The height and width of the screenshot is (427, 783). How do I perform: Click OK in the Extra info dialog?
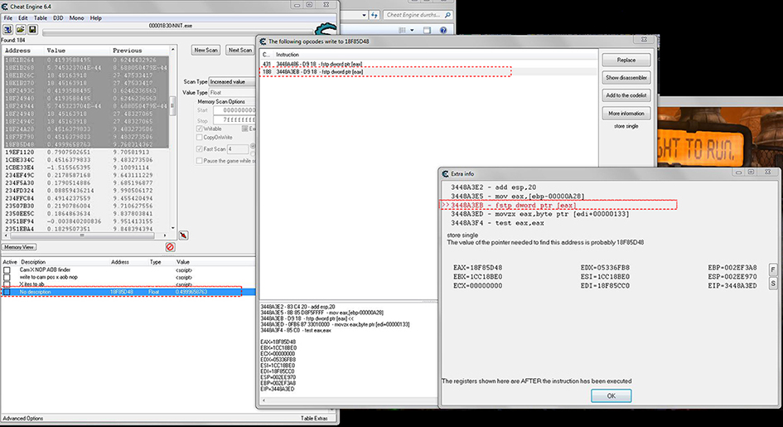[x=611, y=395]
